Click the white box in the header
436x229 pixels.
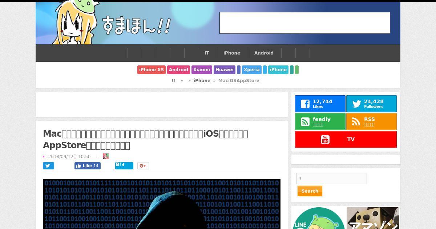(305, 23)
